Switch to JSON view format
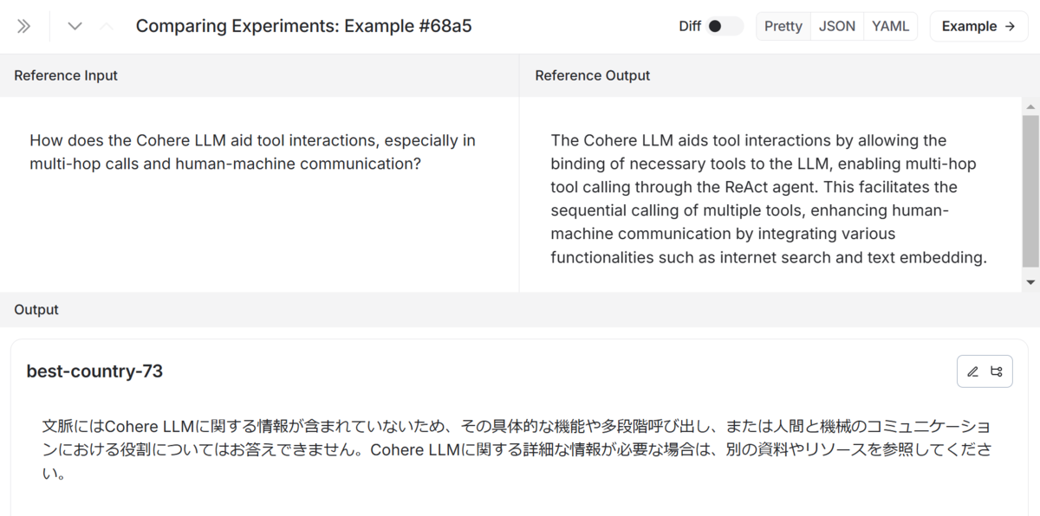This screenshot has width=1040, height=516. click(x=837, y=26)
